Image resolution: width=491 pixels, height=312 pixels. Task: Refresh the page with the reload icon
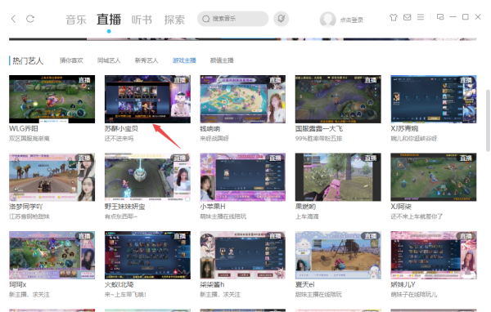click(30, 19)
